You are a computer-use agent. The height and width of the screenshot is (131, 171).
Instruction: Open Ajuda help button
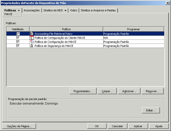[x=159, y=126]
